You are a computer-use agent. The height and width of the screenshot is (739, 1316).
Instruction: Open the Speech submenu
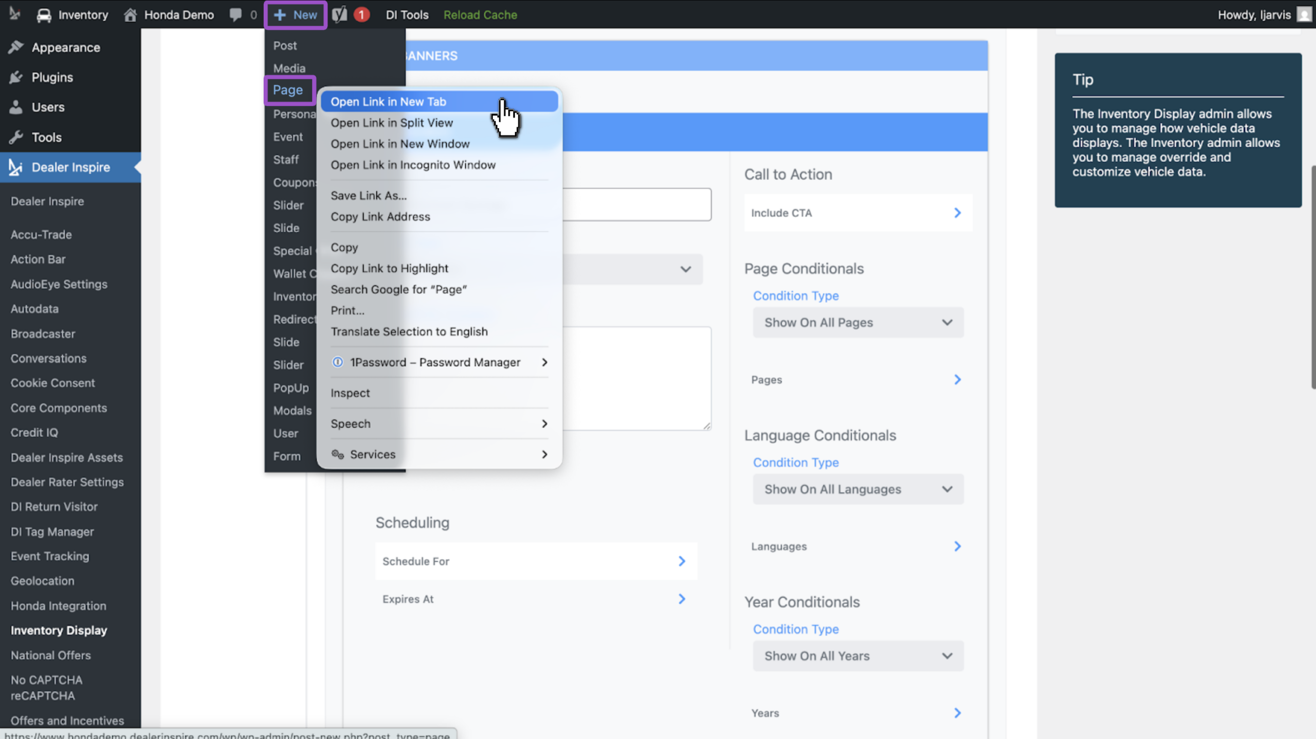point(439,423)
